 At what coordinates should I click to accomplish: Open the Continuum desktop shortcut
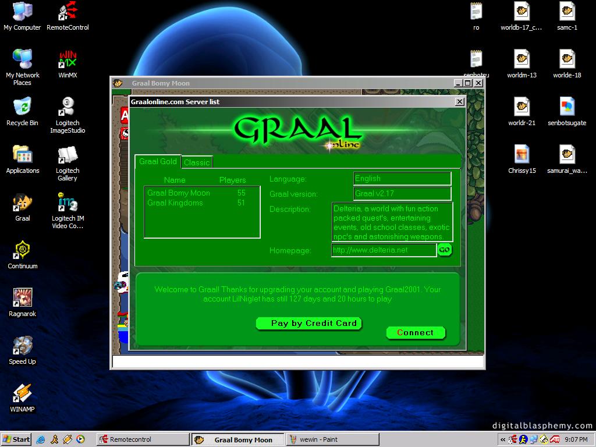pyautogui.click(x=22, y=251)
